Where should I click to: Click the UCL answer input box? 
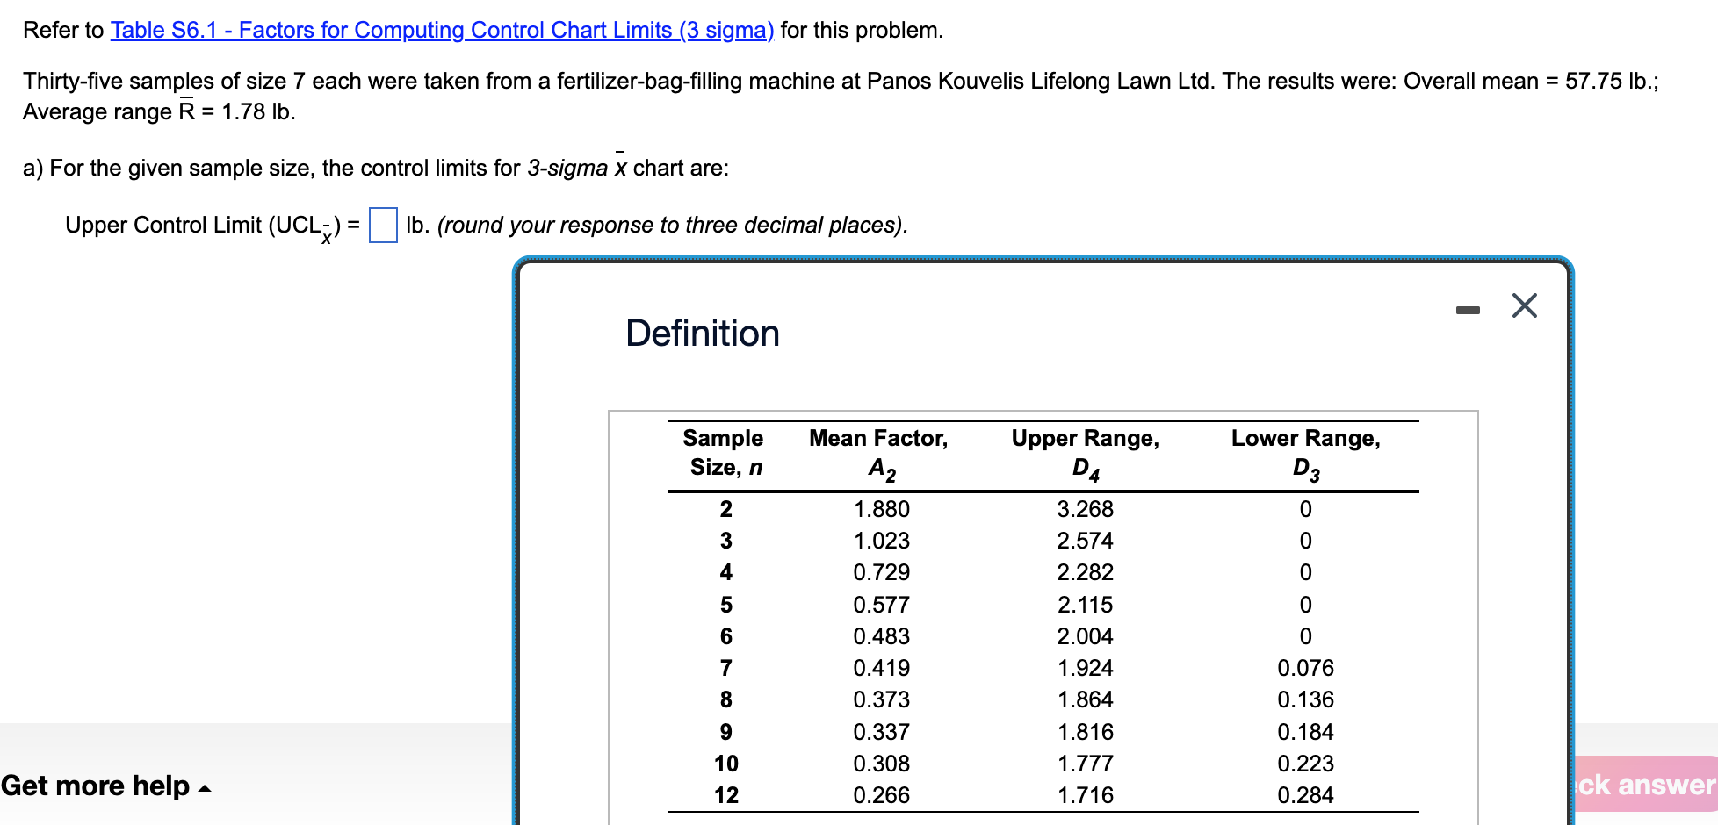(382, 226)
